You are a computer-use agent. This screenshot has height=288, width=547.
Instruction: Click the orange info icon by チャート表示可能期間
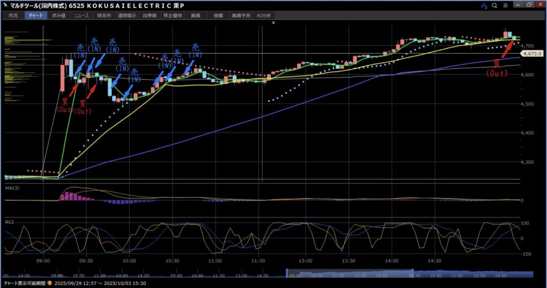click(50, 283)
